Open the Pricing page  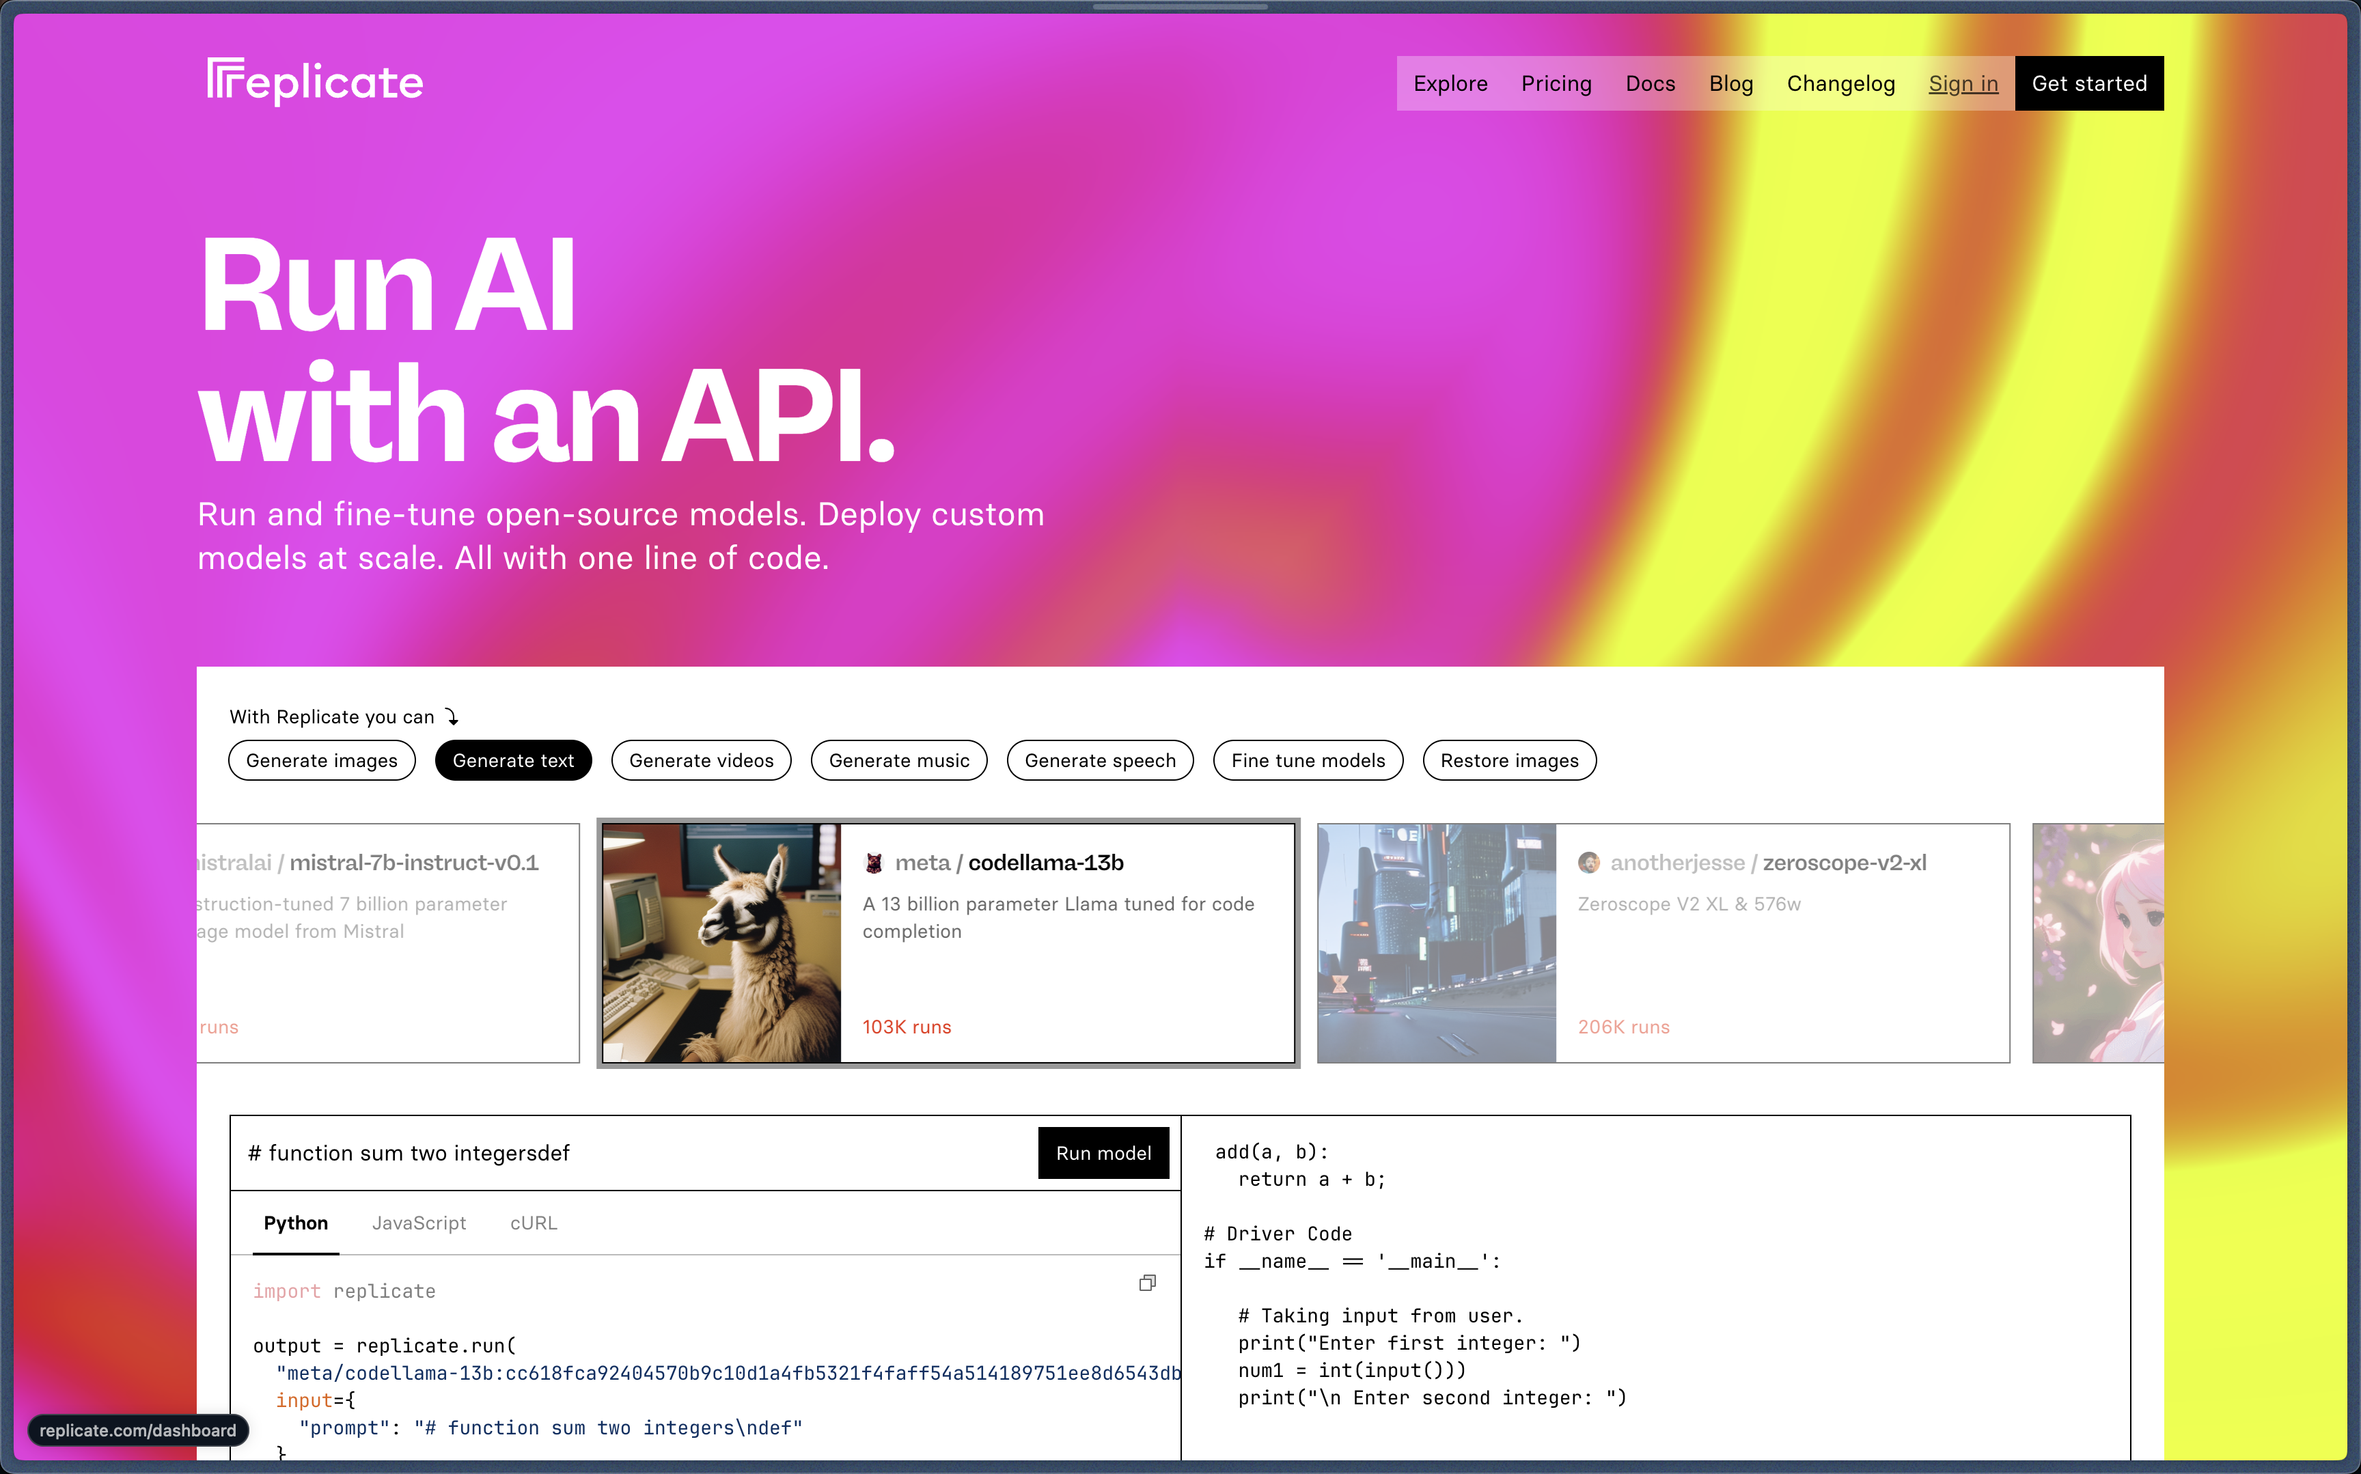pyautogui.click(x=1556, y=84)
